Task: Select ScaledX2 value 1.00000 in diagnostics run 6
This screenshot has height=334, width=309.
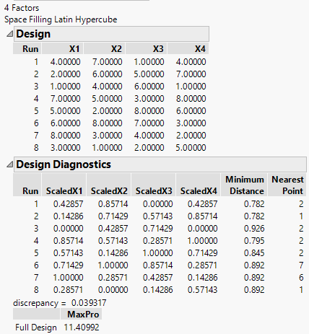Action: coord(113,265)
